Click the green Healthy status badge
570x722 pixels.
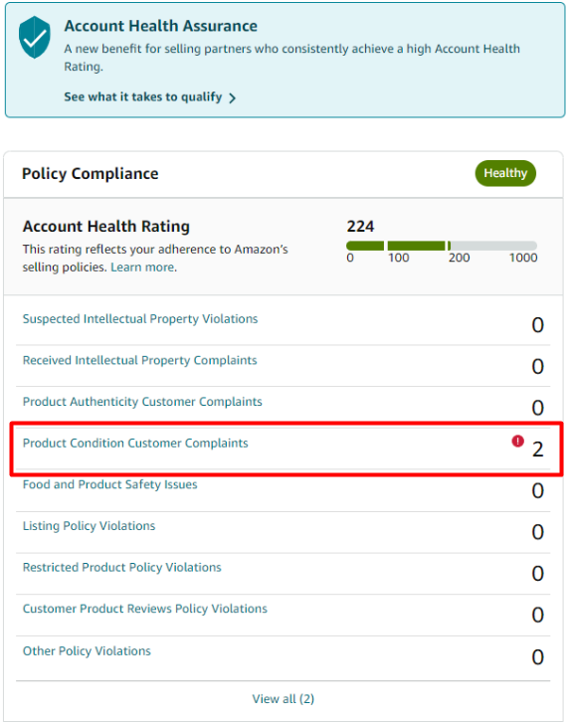505,173
